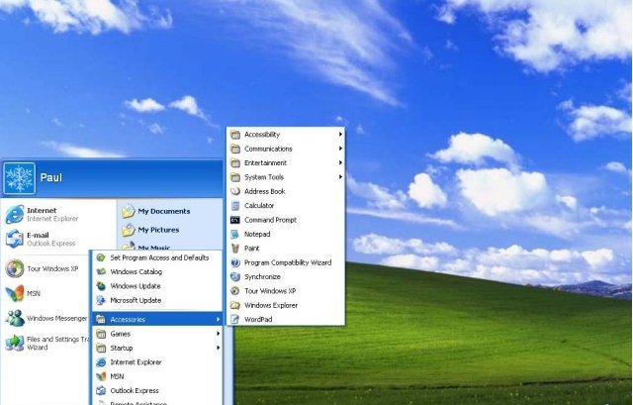The width and height of the screenshot is (633, 405).
Task: Click the WordPad icon
Action: 235,319
